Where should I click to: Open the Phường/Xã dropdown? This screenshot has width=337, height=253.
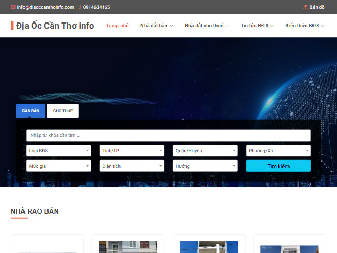tap(278, 151)
